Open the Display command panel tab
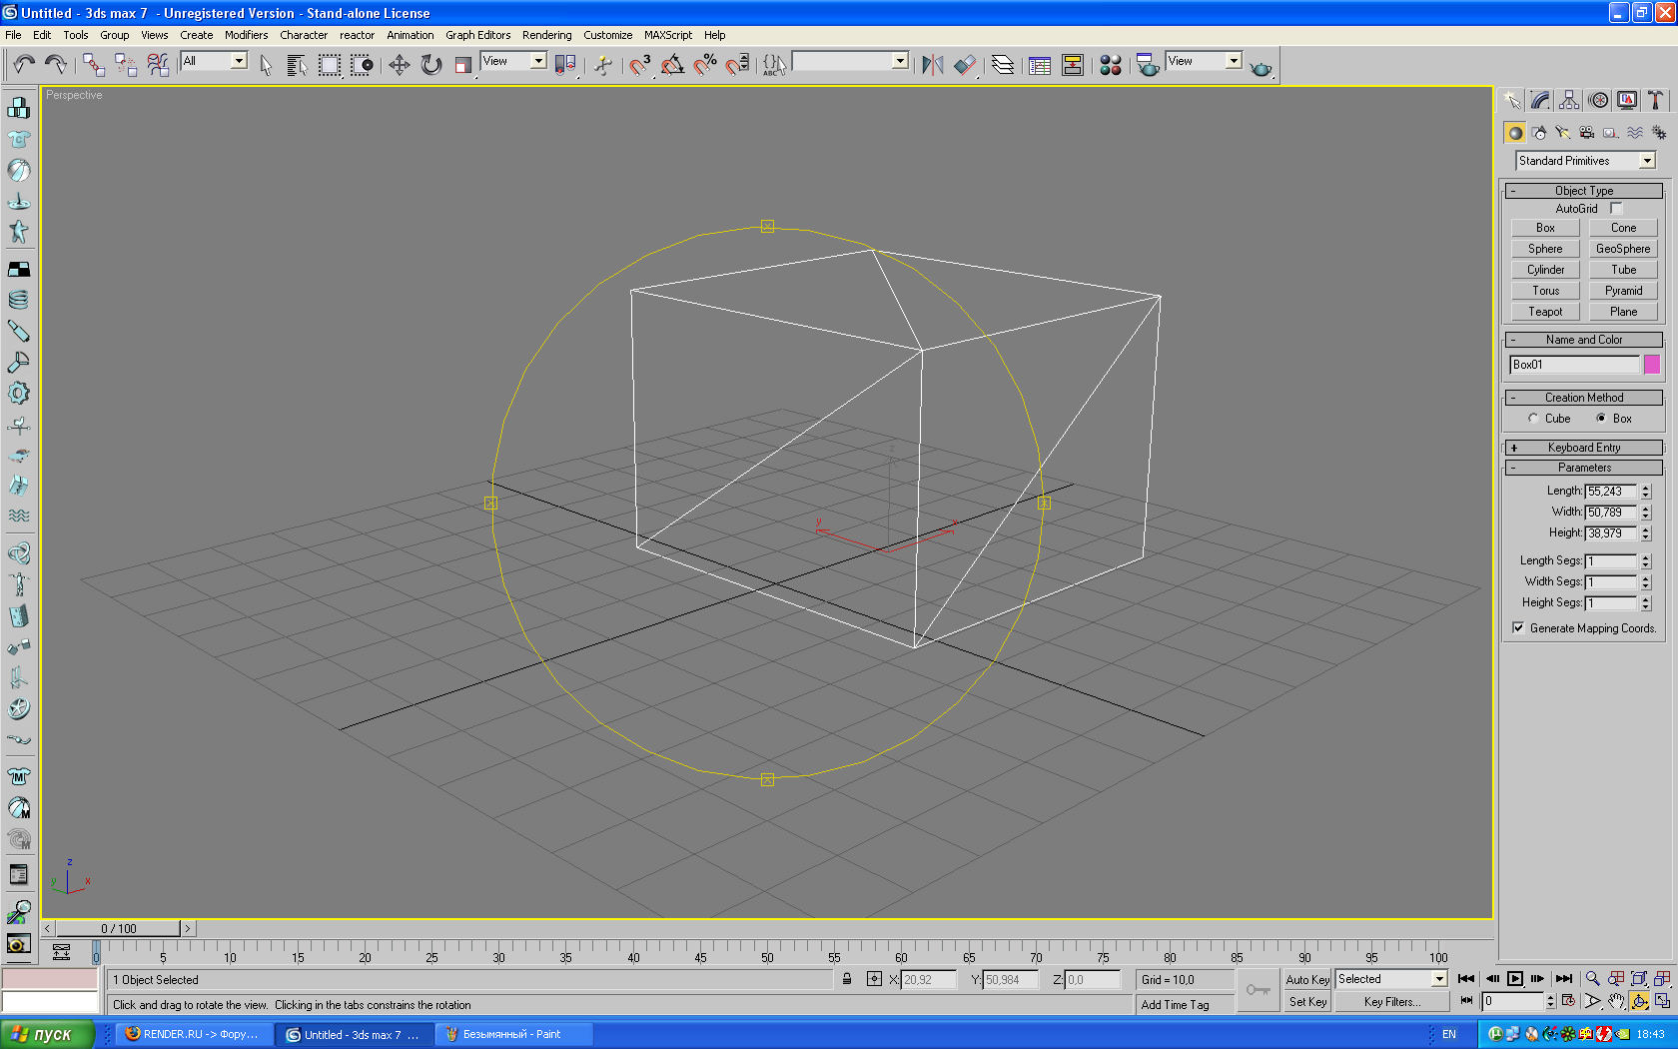Screen dimensions: 1678x1049 1627,100
